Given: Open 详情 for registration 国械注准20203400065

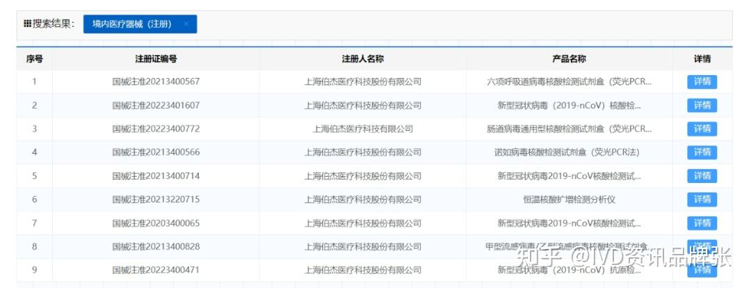Looking at the screenshot, I should click(702, 223).
